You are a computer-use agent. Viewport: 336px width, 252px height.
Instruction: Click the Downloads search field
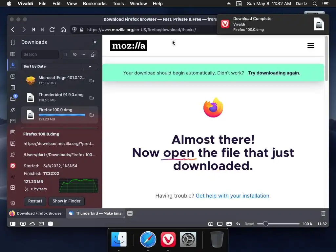(x=40, y=54)
